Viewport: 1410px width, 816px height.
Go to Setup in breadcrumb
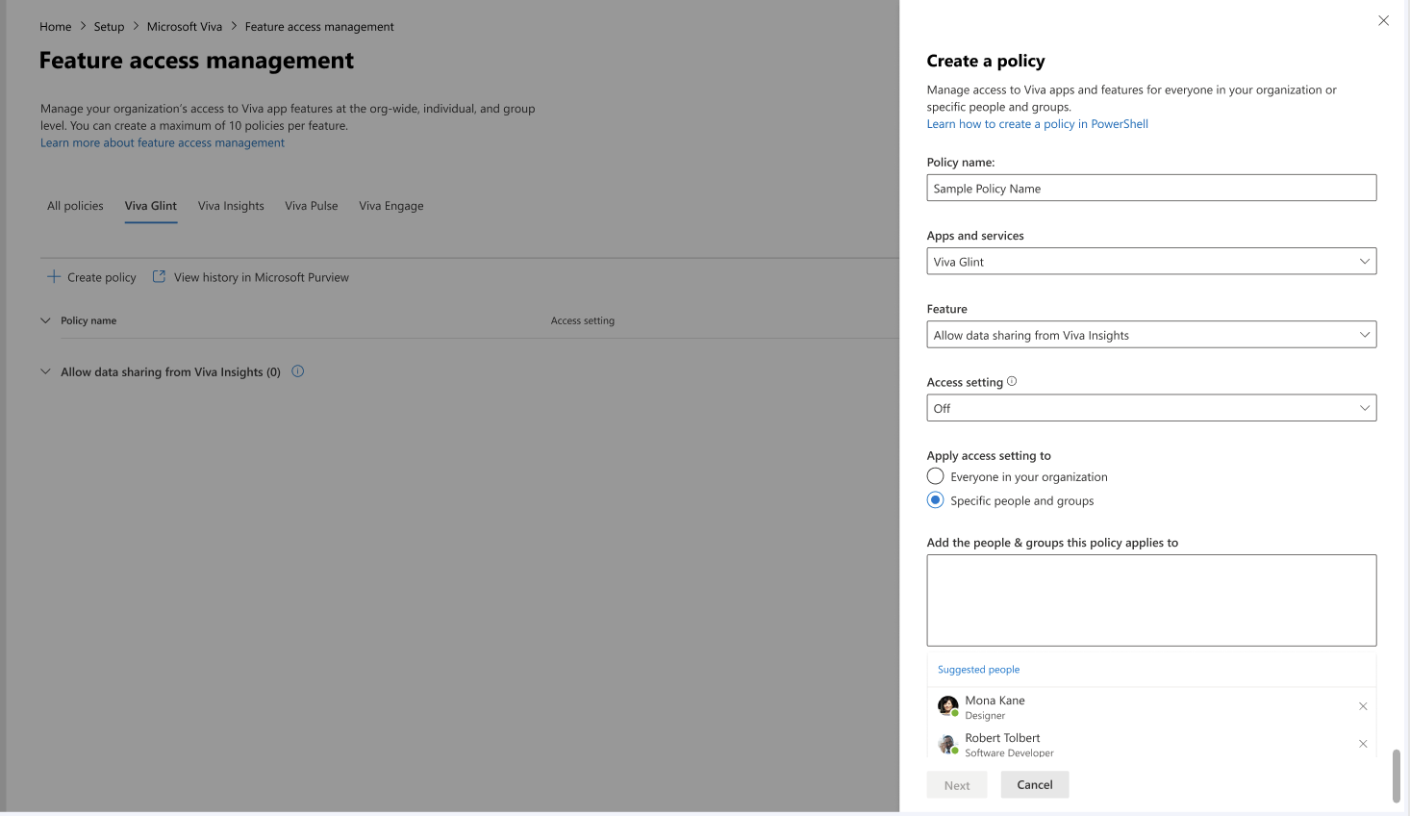click(109, 27)
